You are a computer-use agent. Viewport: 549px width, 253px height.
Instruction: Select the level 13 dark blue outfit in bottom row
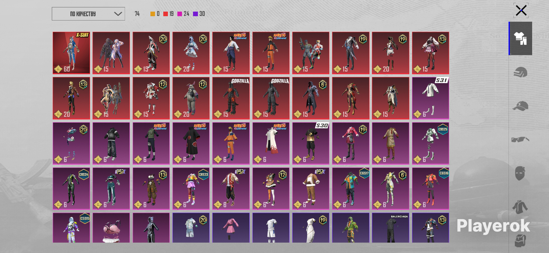coord(430,228)
